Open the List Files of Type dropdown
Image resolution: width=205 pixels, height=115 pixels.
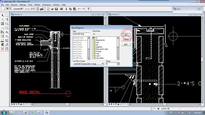tap(88, 64)
